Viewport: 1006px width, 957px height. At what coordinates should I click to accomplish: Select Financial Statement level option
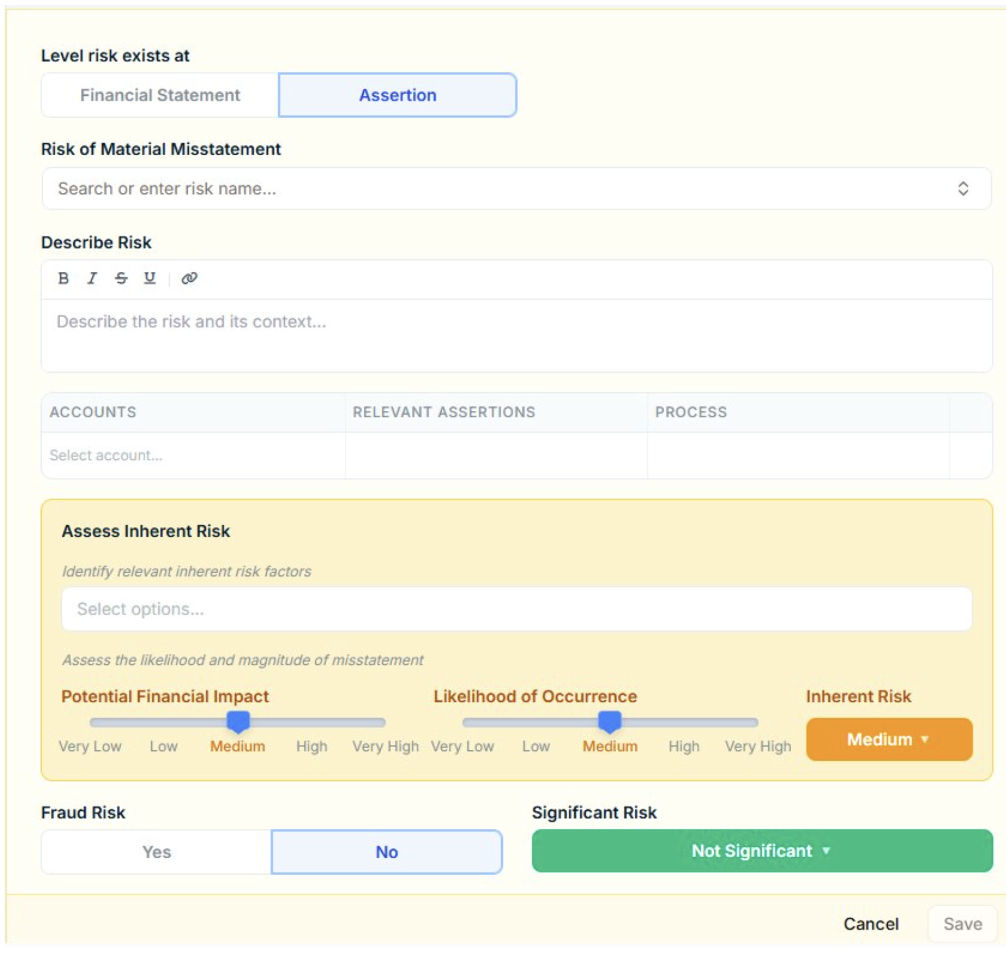coord(160,95)
